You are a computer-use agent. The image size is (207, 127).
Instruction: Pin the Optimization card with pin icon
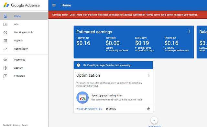click(x=148, y=109)
